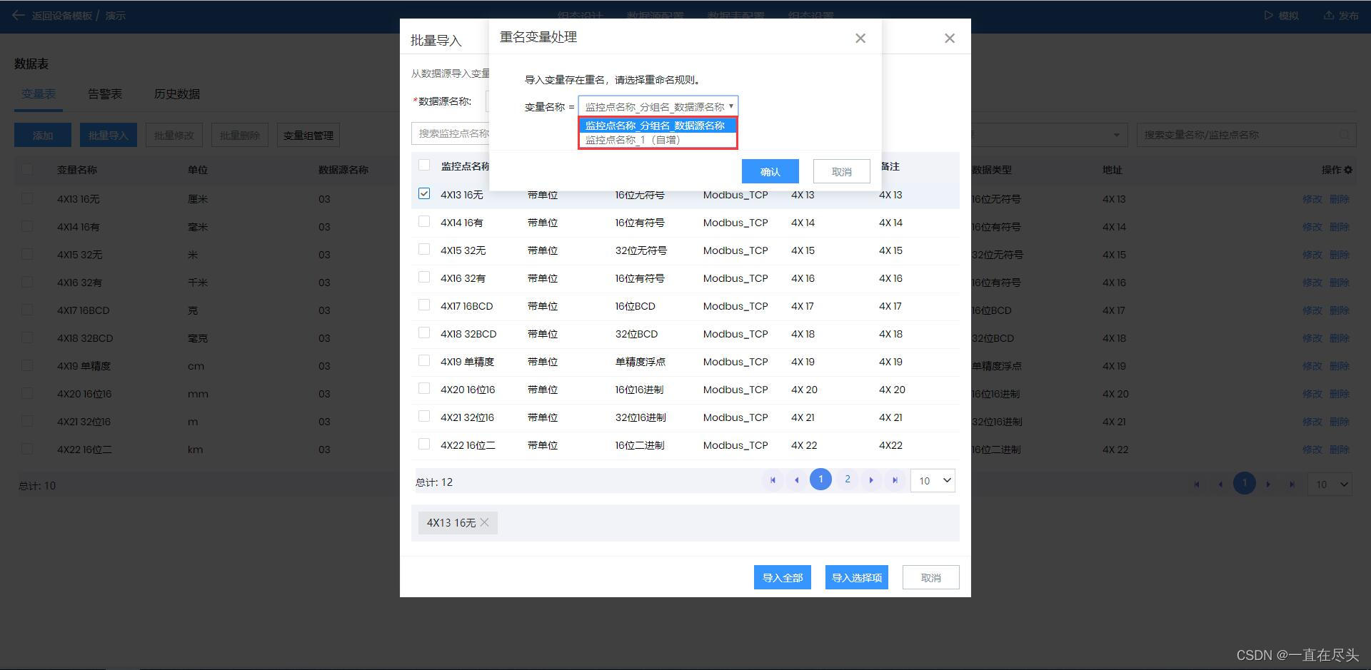Go to last page in import dialog
1371x670 pixels.
click(895, 480)
